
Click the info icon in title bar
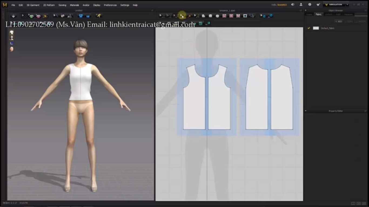[310, 5]
